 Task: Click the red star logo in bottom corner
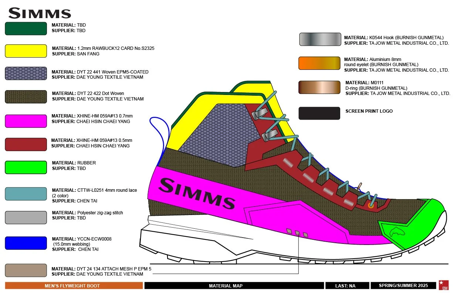[x=443, y=285]
